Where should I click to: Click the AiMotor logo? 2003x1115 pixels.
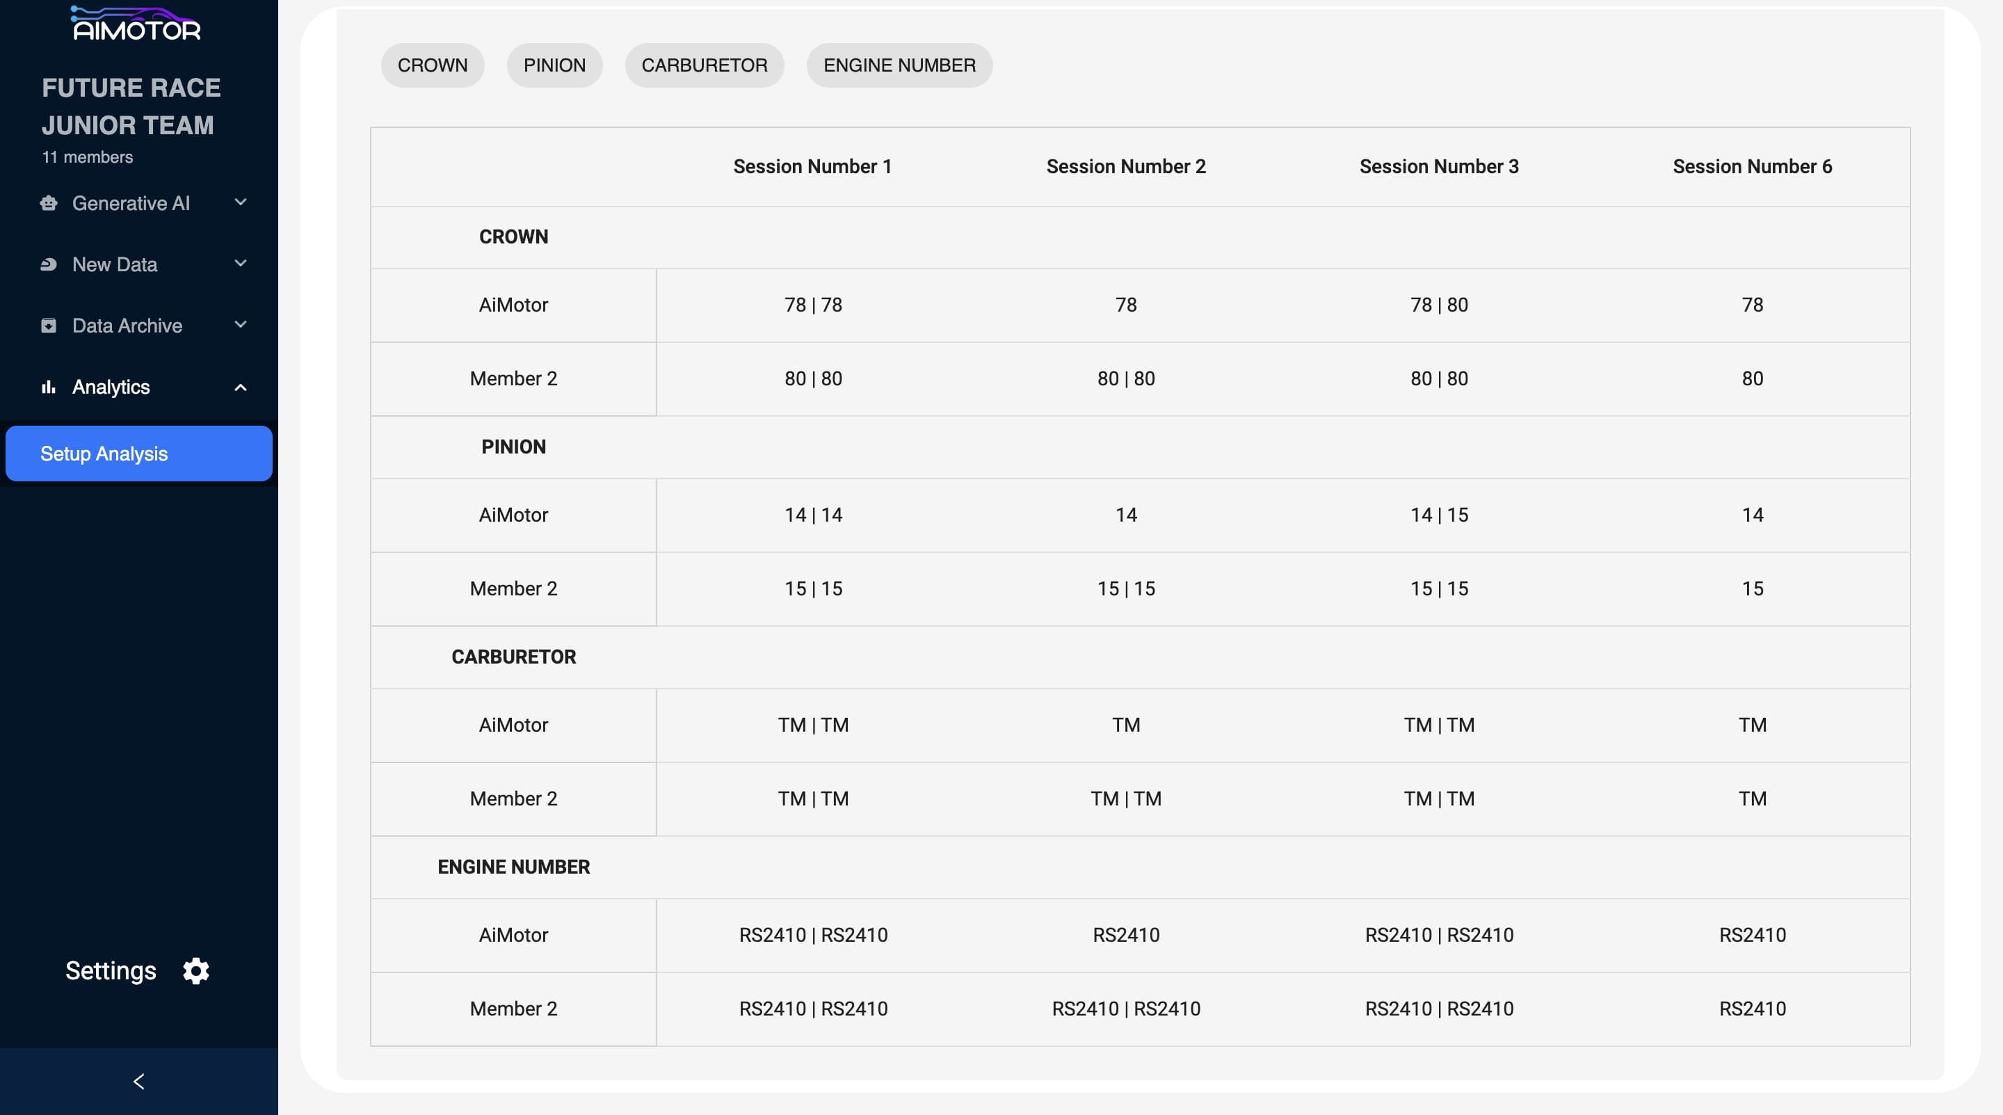point(136,25)
